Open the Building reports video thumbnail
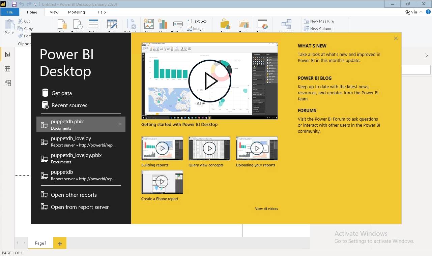 [x=162, y=148]
